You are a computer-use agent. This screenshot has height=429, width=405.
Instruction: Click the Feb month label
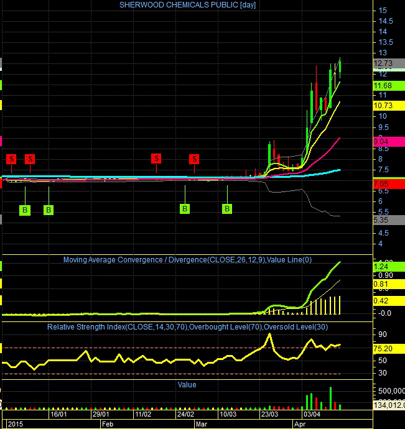pos(108,425)
